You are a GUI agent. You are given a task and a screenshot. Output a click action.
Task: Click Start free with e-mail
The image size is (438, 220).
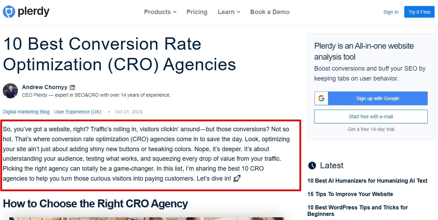click(x=371, y=117)
